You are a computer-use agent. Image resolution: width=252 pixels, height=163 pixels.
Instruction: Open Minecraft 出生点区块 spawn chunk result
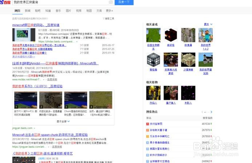click(50, 135)
